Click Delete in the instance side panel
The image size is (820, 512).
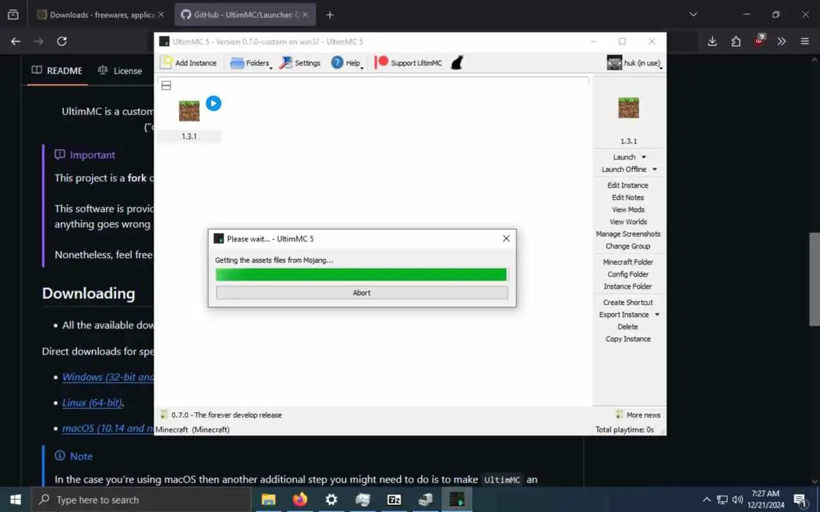[x=628, y=326]
